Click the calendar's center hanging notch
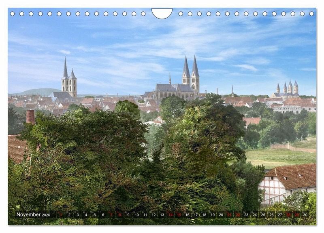This screenshot has height=233, width=324. (x=162, y=13)
